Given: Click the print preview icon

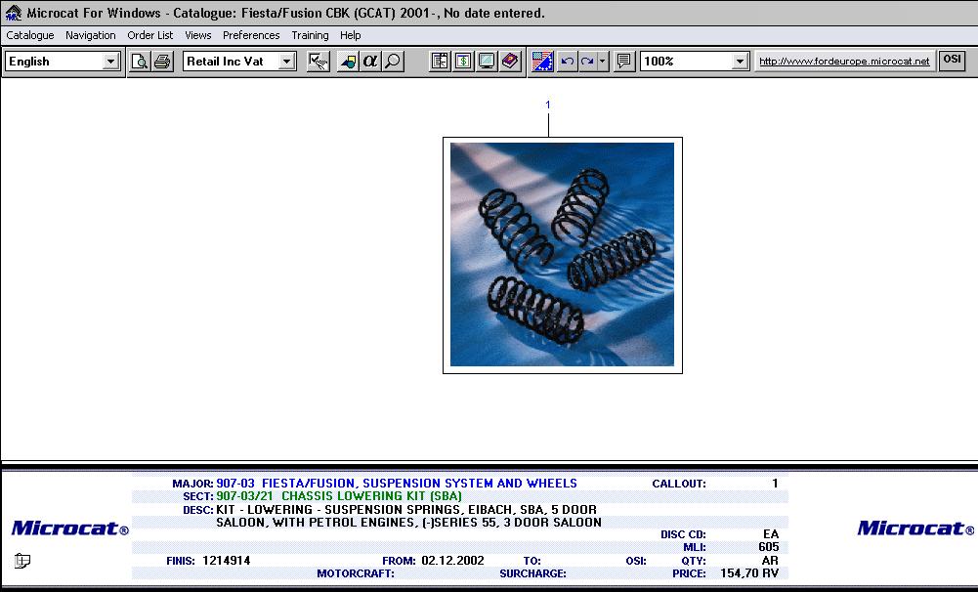Looking at the screenshot, I should click(140, 62).
